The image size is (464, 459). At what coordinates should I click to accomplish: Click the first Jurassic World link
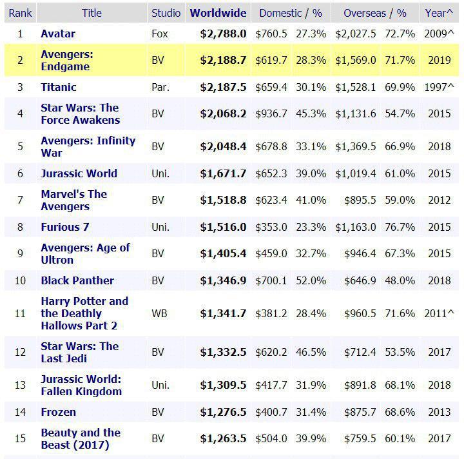click(x=79, y=173)
